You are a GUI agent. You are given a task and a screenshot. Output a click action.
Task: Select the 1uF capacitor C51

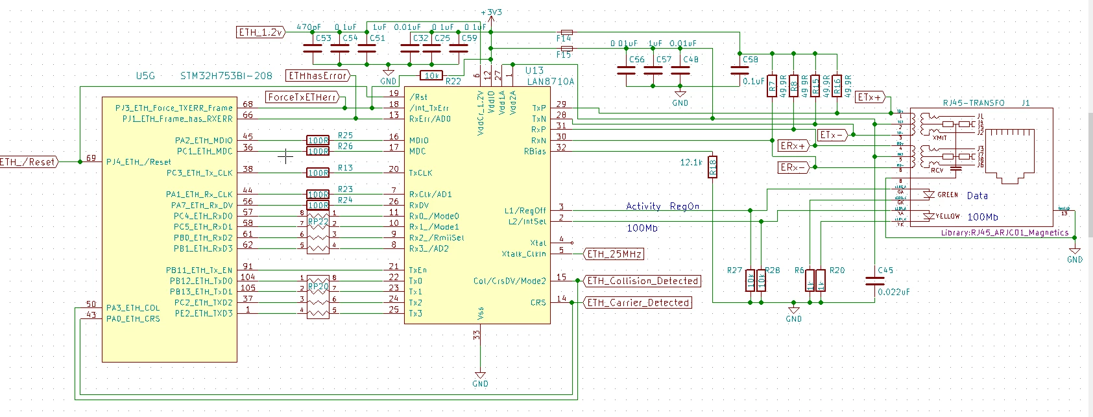(366, 48)
